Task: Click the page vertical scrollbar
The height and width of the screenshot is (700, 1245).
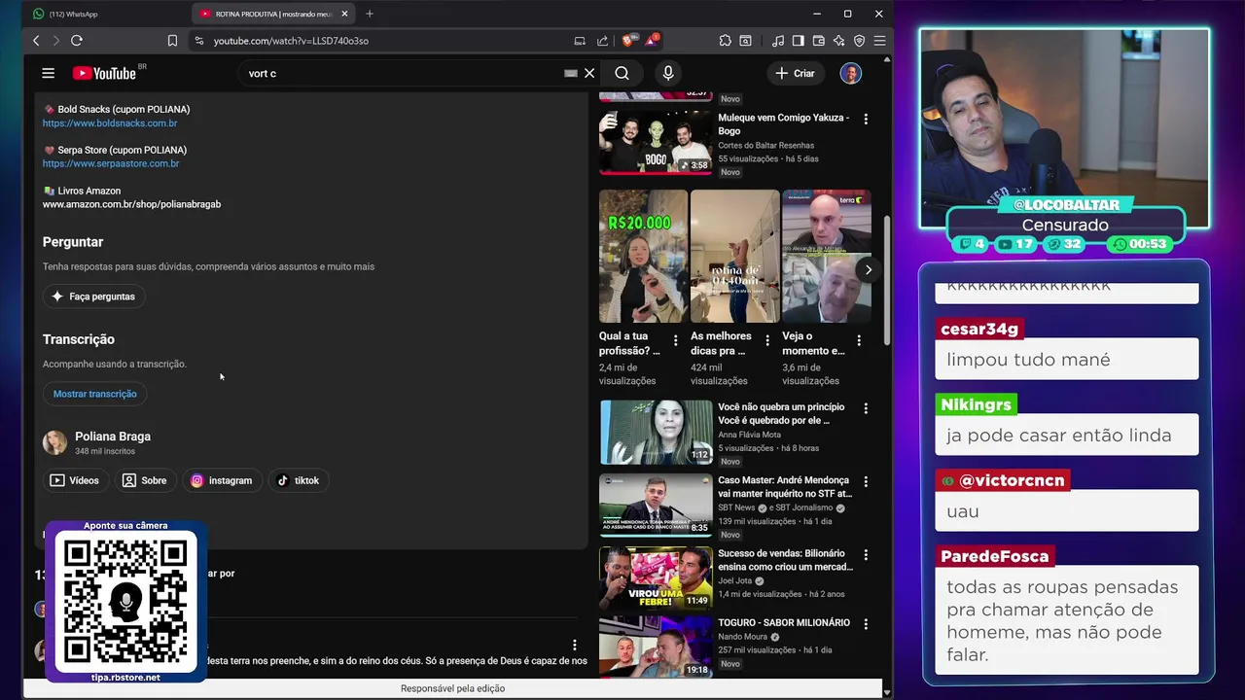Action: [x=886, y=282]
